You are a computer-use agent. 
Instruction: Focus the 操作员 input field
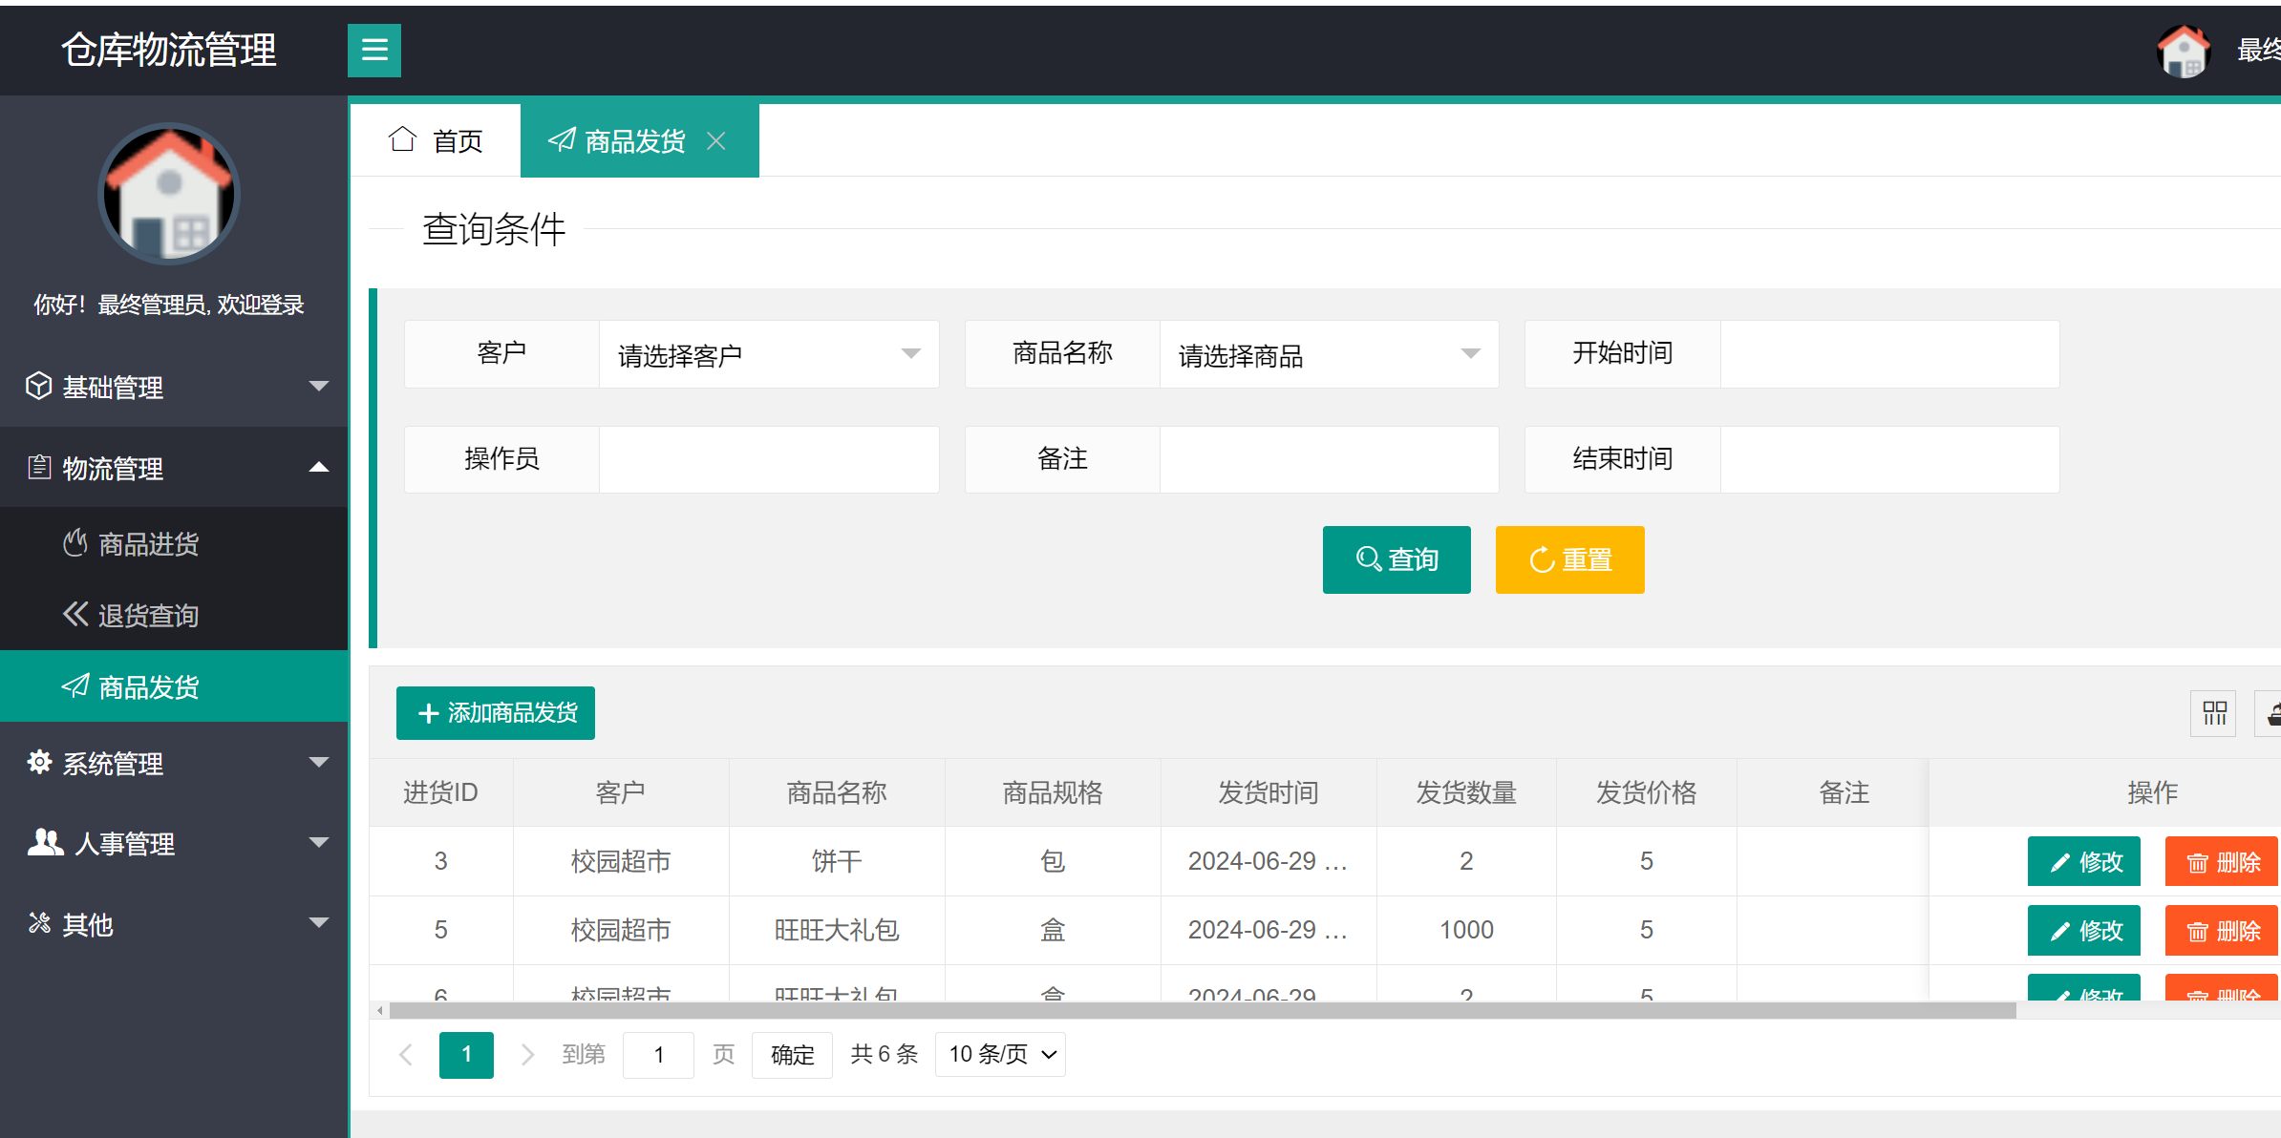tap(769, 459)
